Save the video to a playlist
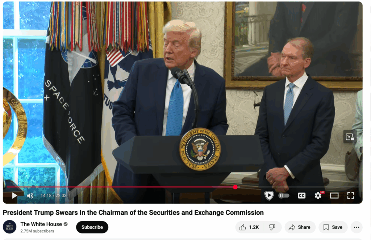 click(x=333, y=227)
